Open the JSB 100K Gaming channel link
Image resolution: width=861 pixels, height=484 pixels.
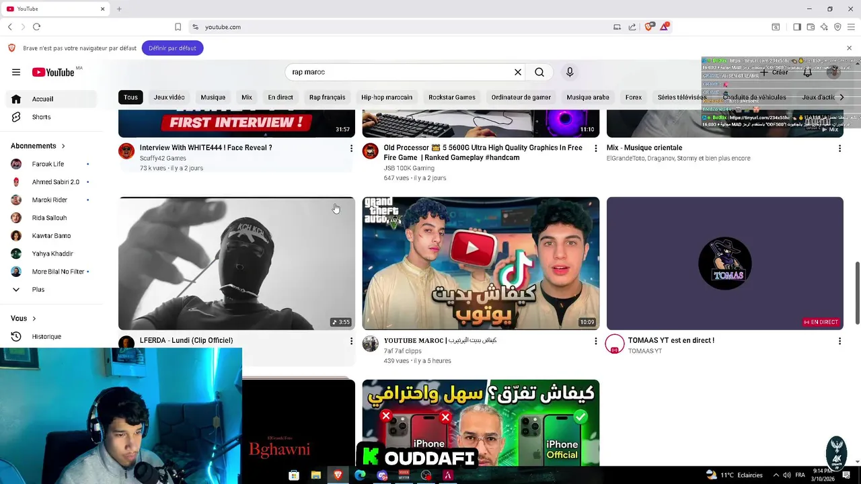pyautogui.click(x=409, y=168)
